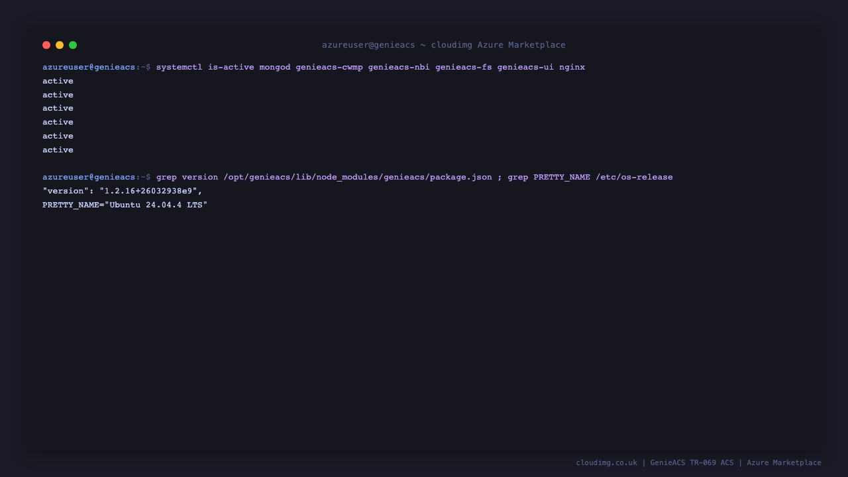Click 'is-active' in the first command
This screenshot has height=477, width=848.
[x=231, y=67]
